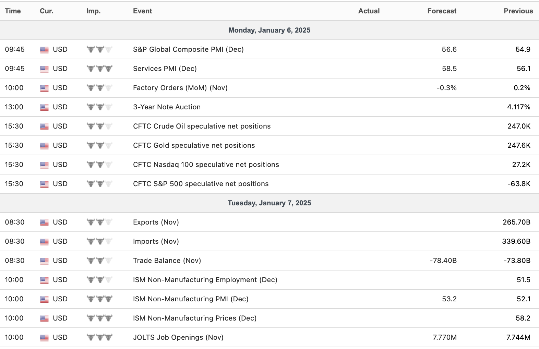Image resolution: width=539 pixels, height=349 pixels.
Task: Select the Tuesday, January 7, 2025 date row
Action: pos(269,203)
